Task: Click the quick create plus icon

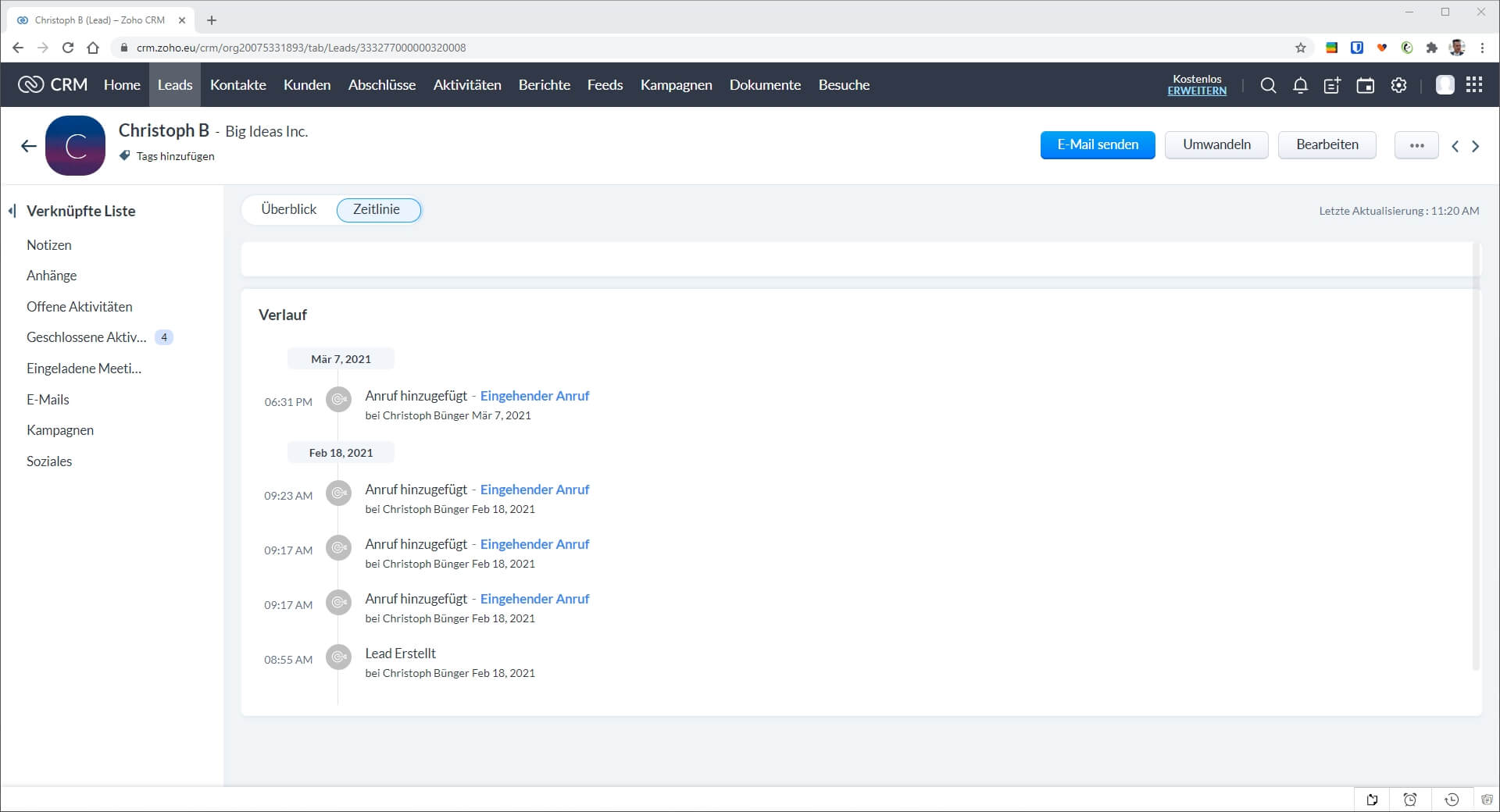Action: coord(1332,85)
